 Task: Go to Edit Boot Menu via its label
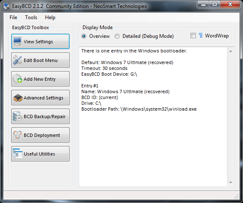(40, 60)
